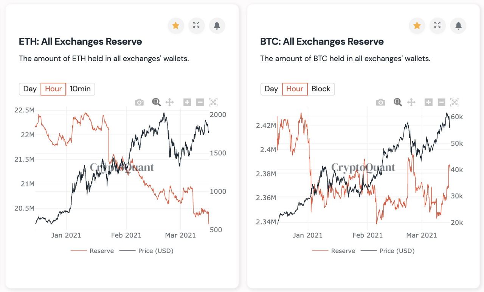Zoom in with plus icon on BTC chart
Image resolution: width=484 pixels, height=292 pixels.
click(x=428, y=102)
